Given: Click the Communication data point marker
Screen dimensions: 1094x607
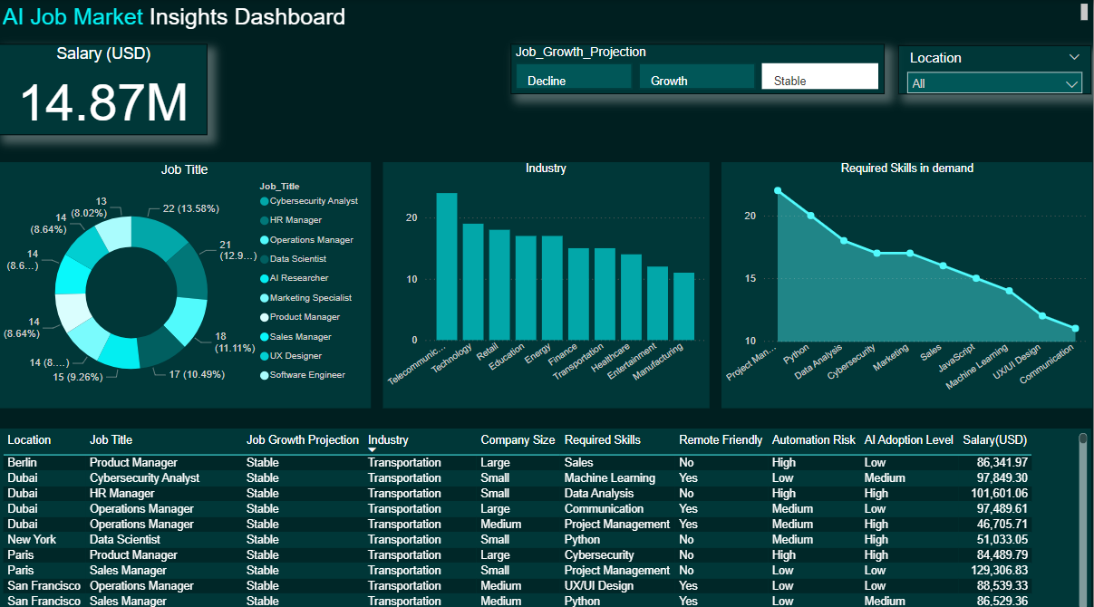Looking at the screenshot, I should coord(1076,329).
